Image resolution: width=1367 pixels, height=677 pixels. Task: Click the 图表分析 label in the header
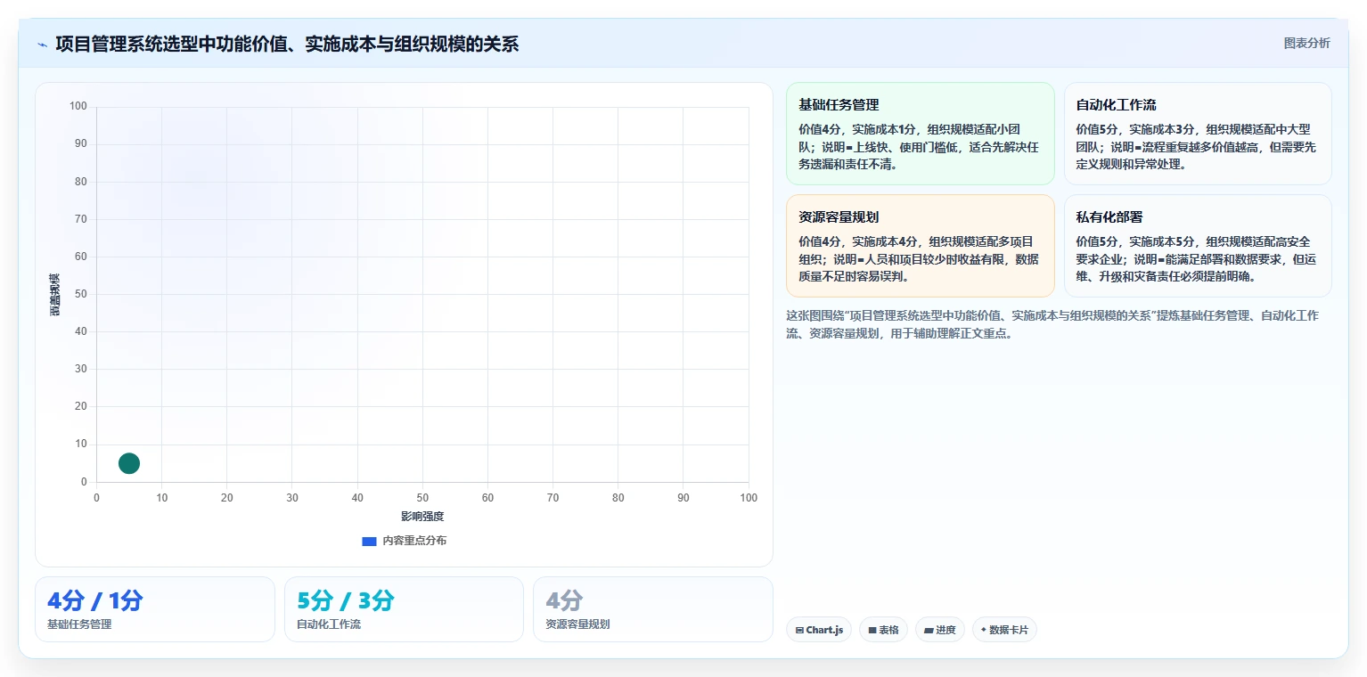tap(1306, 44)
